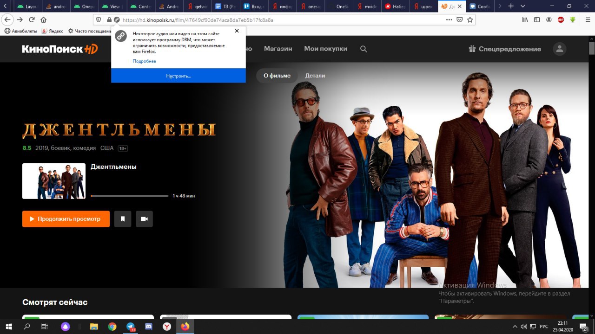
Task: Click the Настроить... button
Action: pos(178,76)
